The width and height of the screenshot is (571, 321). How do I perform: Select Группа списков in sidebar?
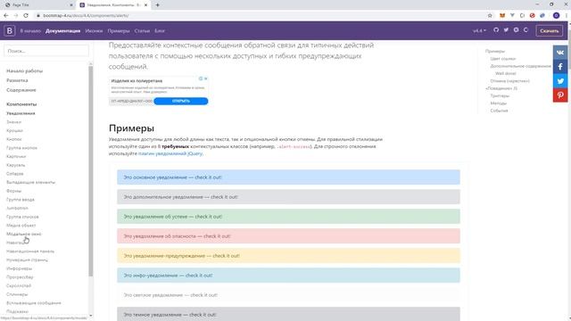[22, 217]
